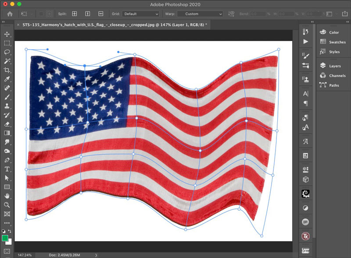The image size is (351, 258).
Task: Swap foreground and background colors
Action: click(x=10, y=231)
